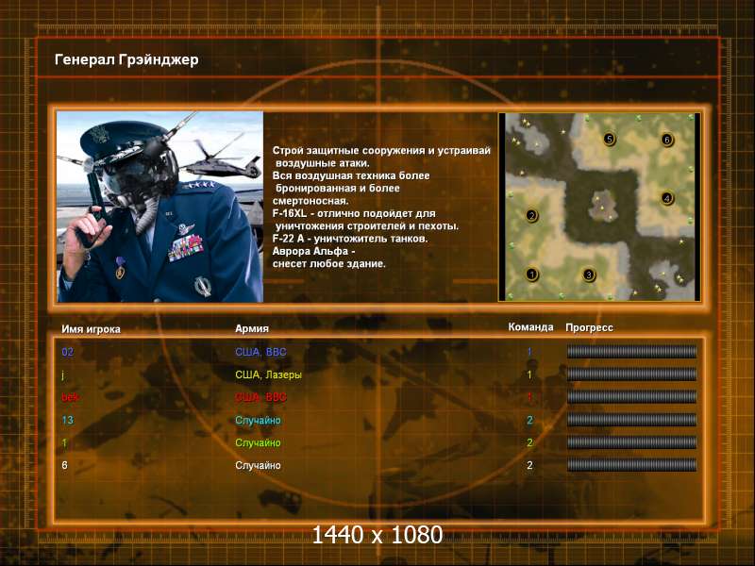The width and height of the screenshot is (755, 566).
Task: Click the 'Имя игрока' column header
Action: (91, 329)
